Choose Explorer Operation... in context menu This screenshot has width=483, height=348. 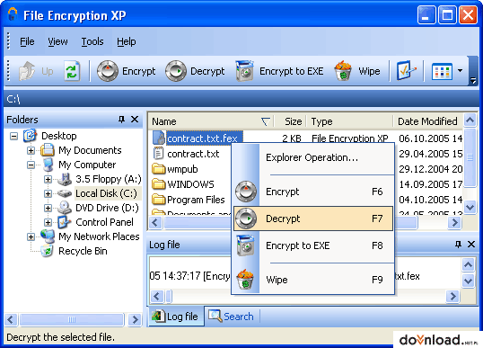[312, 157]
